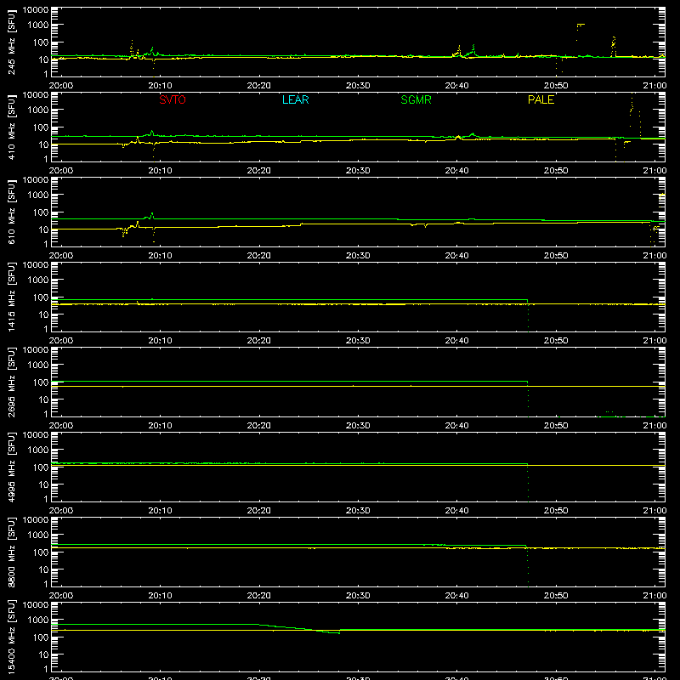Click the 20:50 tick under the 4995 MHz plot
Image resolution: width=680 pixels, height=680 pixels.
click(x=556, y=511)
